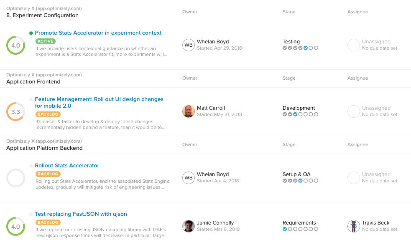Click Whelan Boyd's WB avatar in Testing row
The width and height of the screenshot is (411, 250).
189,45
